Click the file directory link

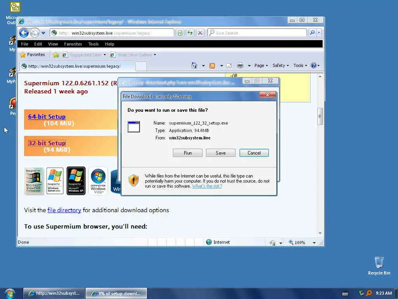tap(64, 210)
